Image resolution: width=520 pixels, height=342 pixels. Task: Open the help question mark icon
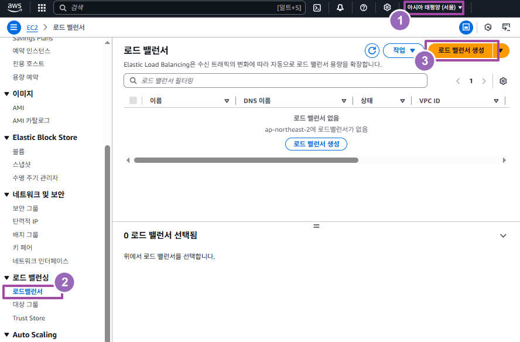pos(364,8)
